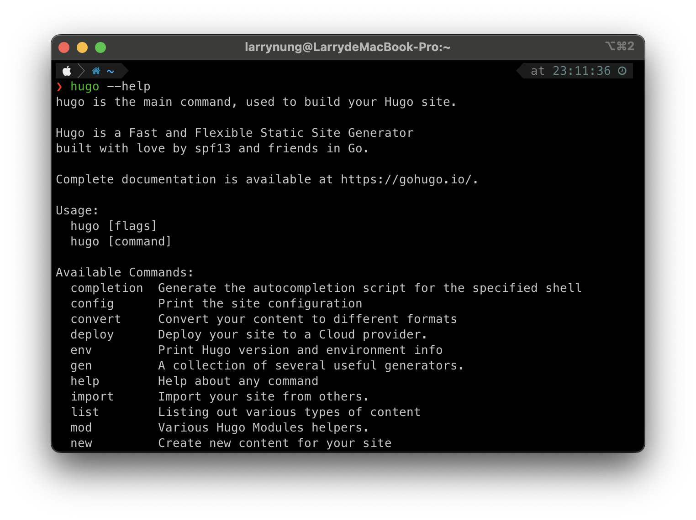Click the 'Usage:' heading

[x=77, y=211]
